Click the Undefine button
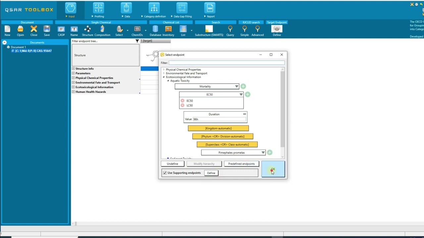Viewport: 424px width, 238px height. coord(172,164)
